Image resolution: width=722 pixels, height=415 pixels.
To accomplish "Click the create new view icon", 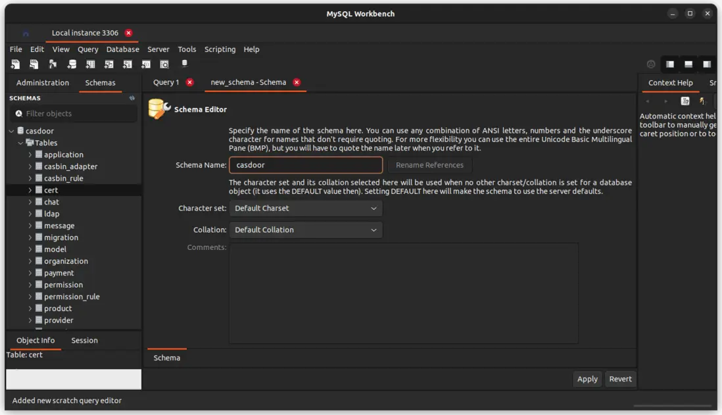I will [x=108, y=64].
